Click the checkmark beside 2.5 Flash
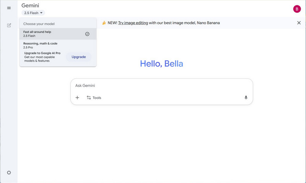 (87, 34)
